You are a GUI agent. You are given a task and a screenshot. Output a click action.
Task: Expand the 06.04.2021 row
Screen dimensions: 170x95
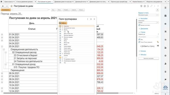(x=2, y=73)
